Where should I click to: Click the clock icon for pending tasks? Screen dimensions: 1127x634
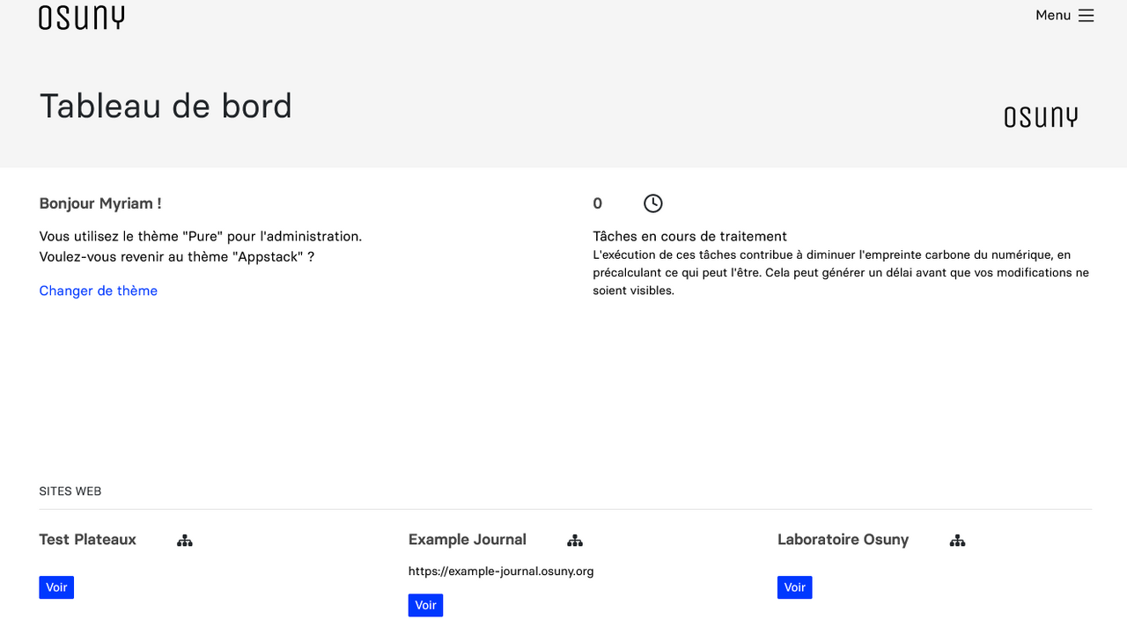(652, 203)
